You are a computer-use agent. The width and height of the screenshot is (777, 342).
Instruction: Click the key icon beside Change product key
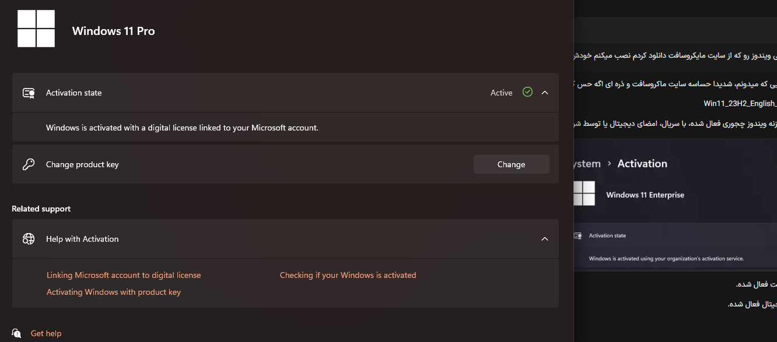(x=29, y=164)
